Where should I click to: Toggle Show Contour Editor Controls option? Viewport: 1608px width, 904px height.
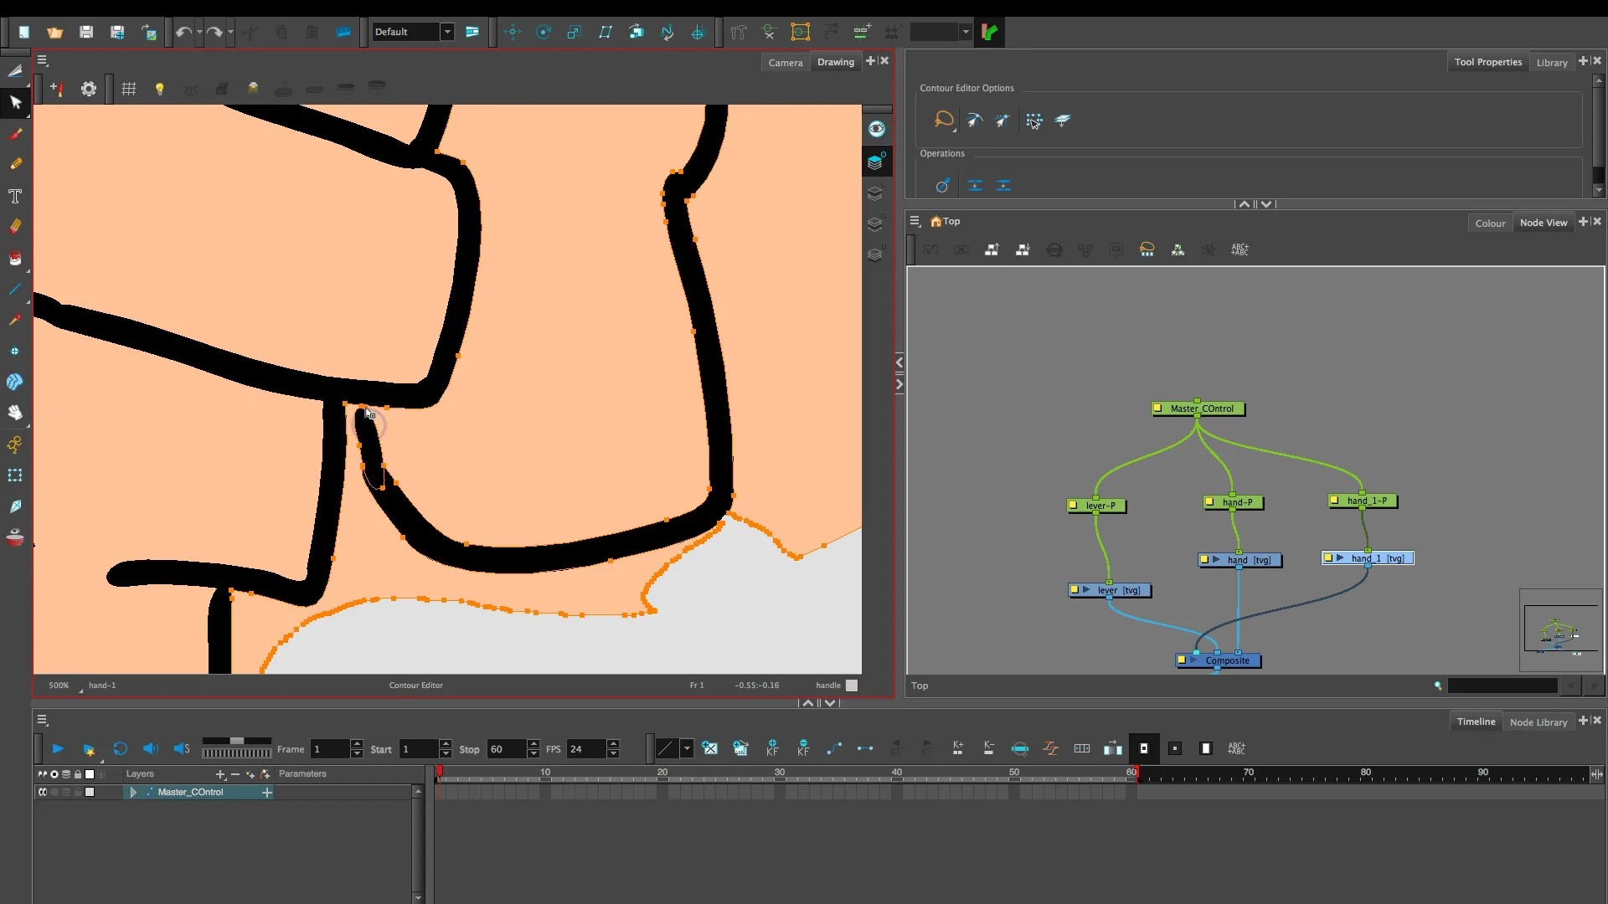click(x=1033, y=121)
